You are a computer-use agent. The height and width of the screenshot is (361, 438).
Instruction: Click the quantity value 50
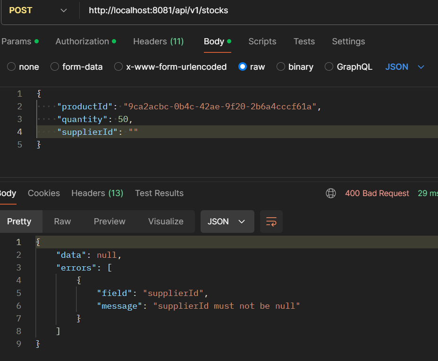pos(123,119)
